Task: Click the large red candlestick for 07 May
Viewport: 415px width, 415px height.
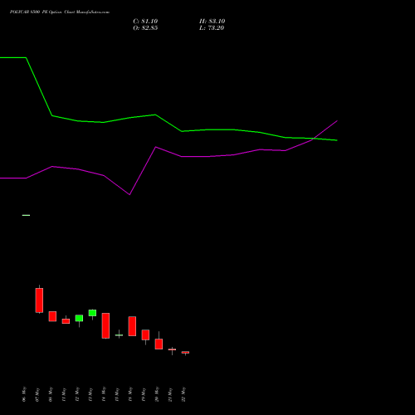Action: (x=39, y=300)
